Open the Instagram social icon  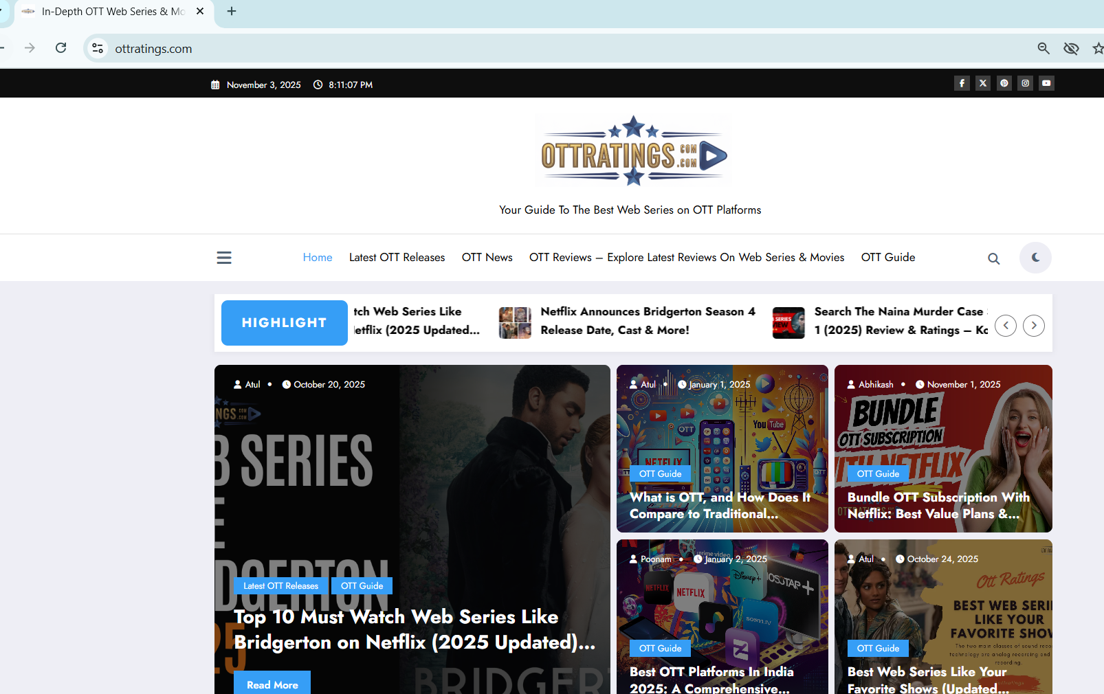tap(1026, 83)
